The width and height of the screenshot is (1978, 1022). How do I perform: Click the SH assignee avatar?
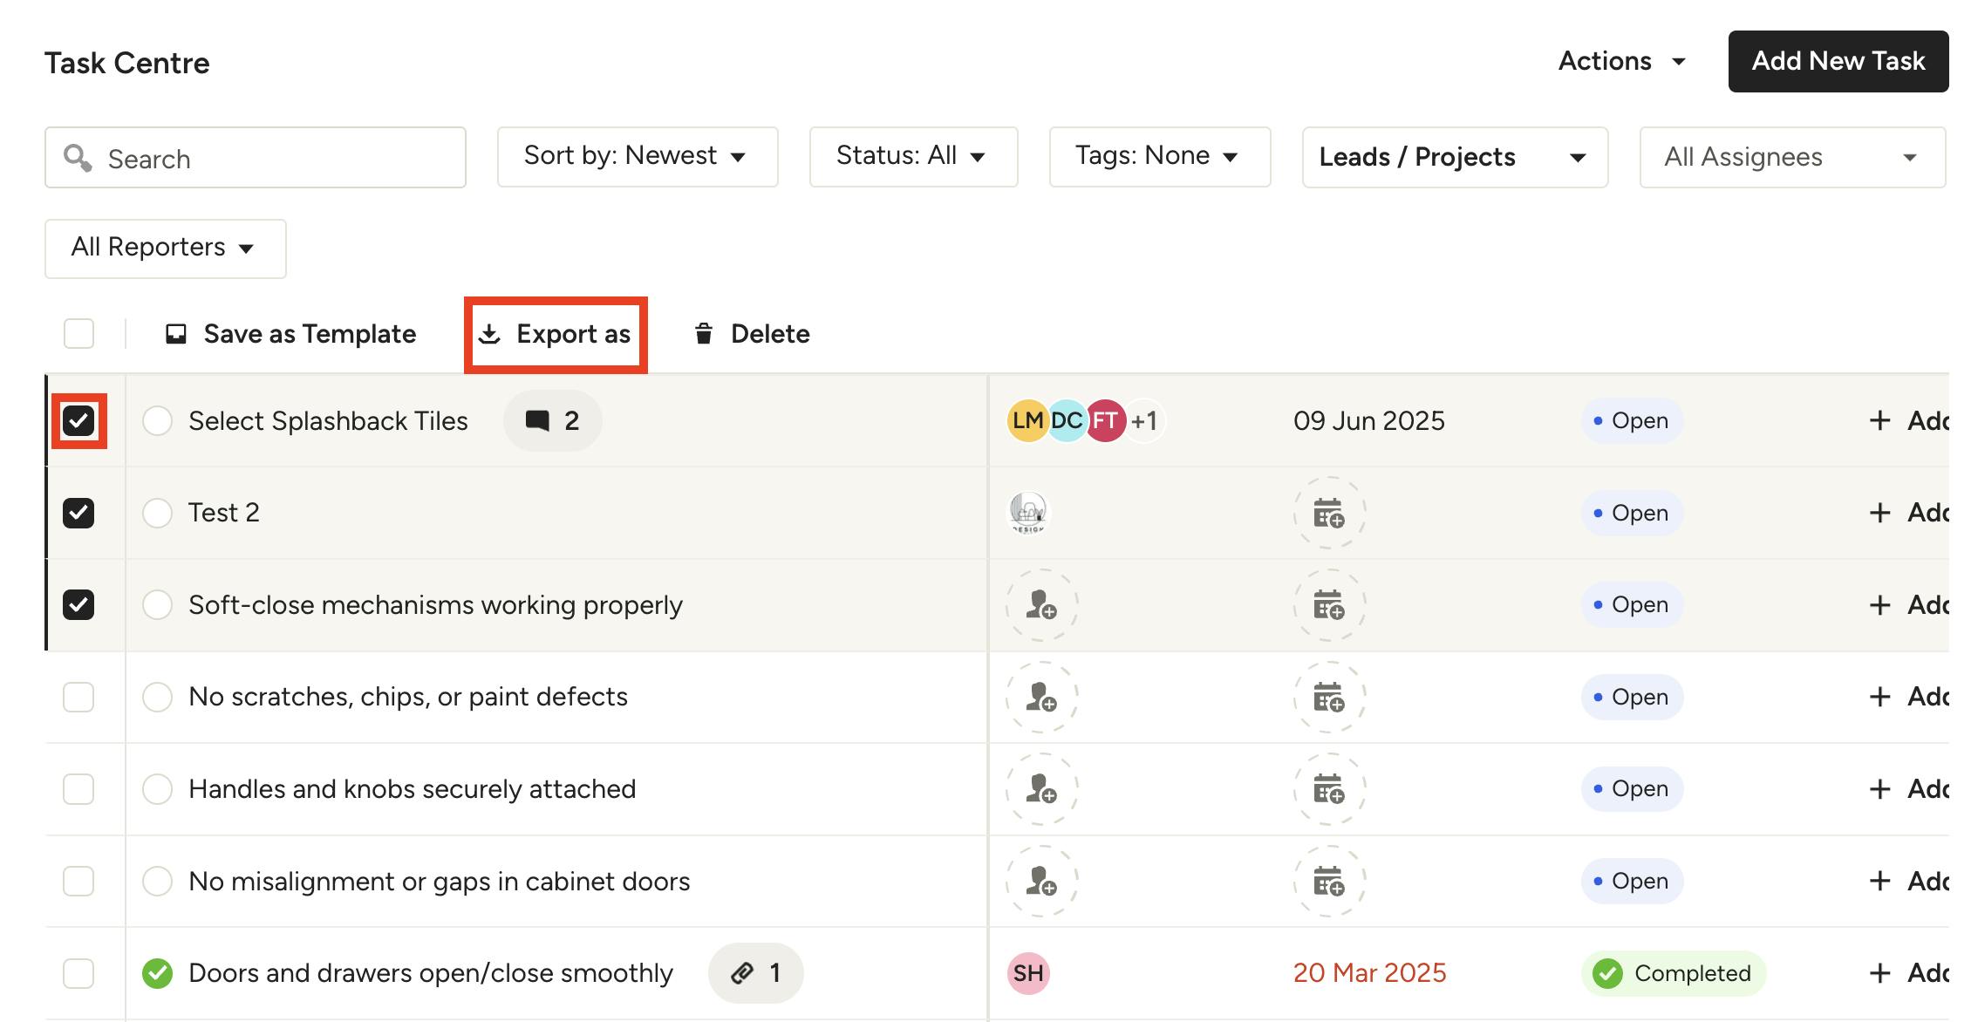point(1028,973)
